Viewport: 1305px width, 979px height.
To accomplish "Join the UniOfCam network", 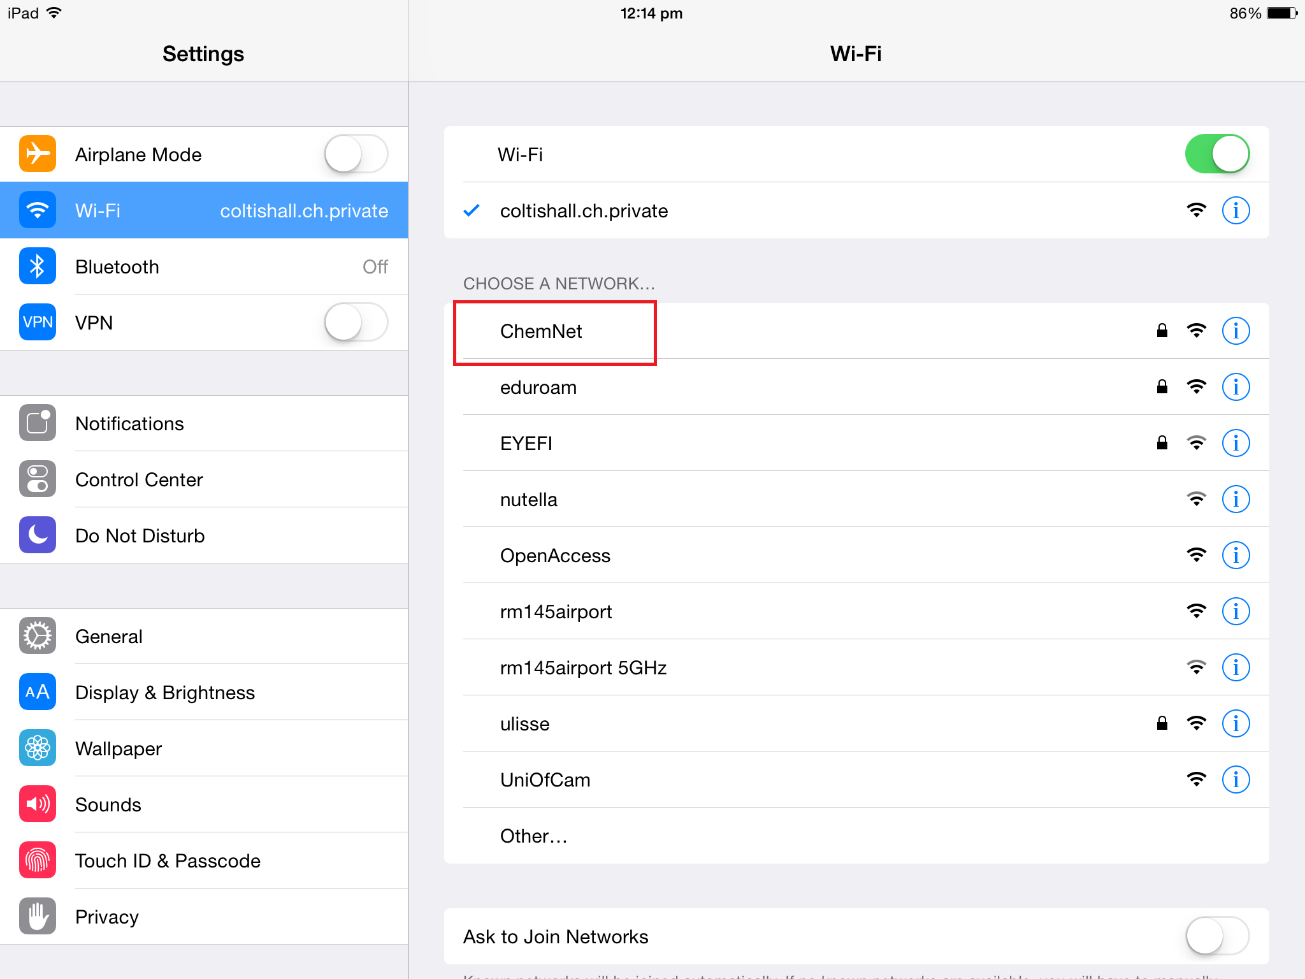I will [856, 780].
